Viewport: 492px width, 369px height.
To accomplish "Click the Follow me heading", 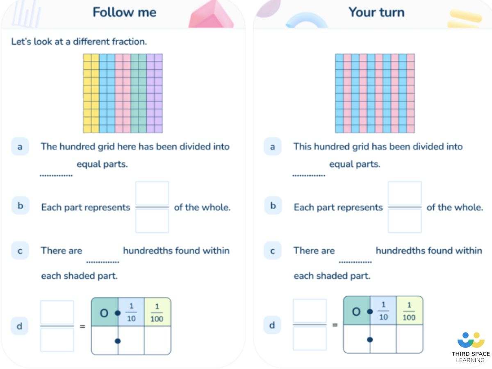I will (x=124, y=12).
